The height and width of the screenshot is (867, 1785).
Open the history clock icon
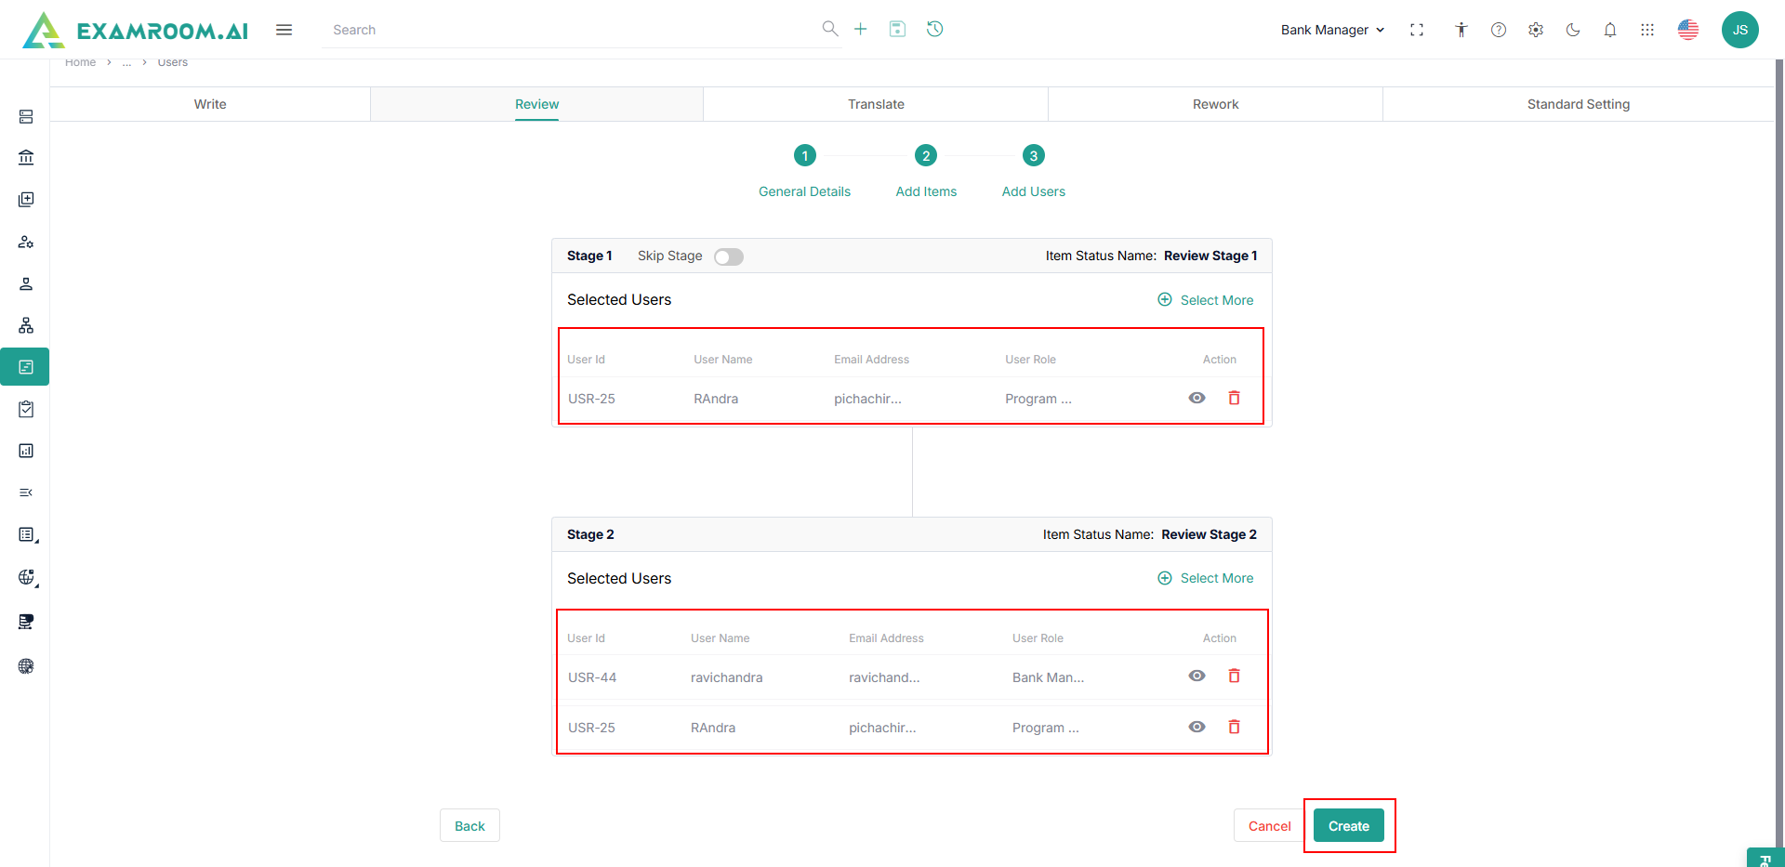(x=935, y=29)
